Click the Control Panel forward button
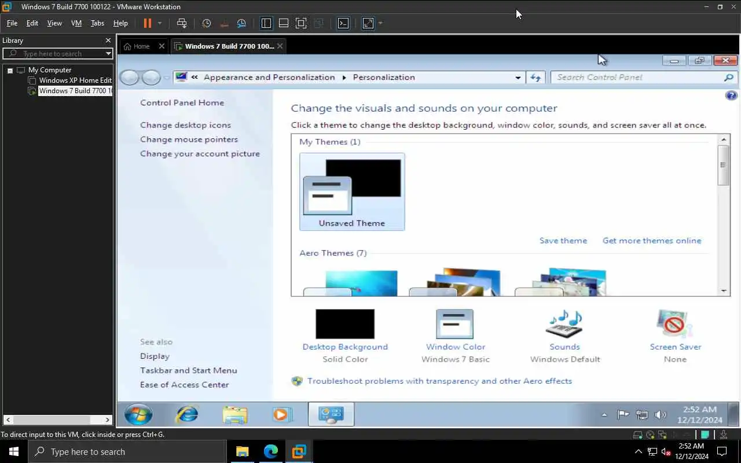 (151, 78)
